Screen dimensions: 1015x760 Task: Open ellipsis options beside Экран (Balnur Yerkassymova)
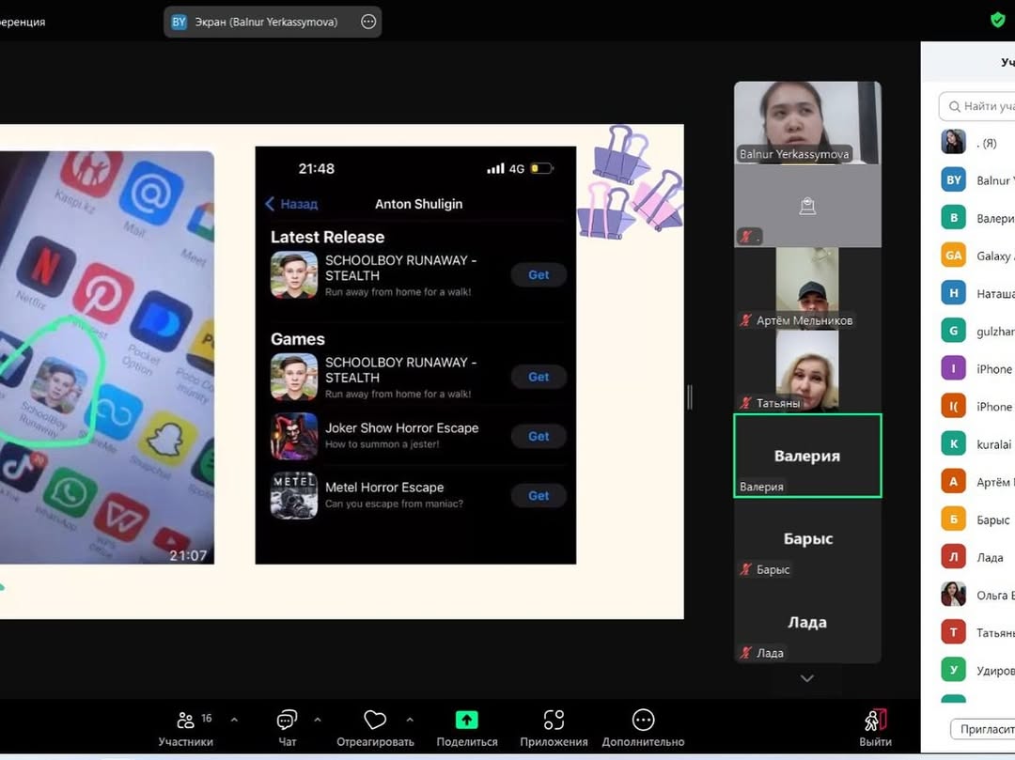(x=368, y=22)
